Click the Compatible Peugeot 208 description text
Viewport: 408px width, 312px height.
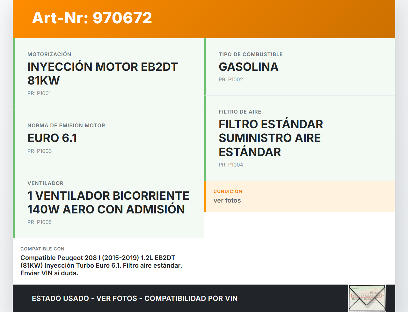pos(101,265)
